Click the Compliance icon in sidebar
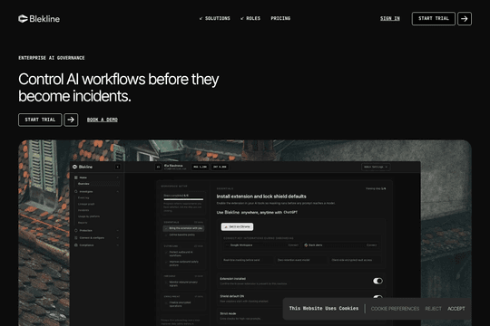 [76, 245]
